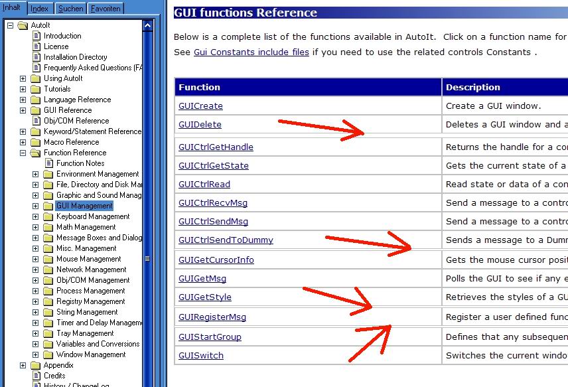Select the Misc. Management tree item
568x387 pixels.
(86, 248)
